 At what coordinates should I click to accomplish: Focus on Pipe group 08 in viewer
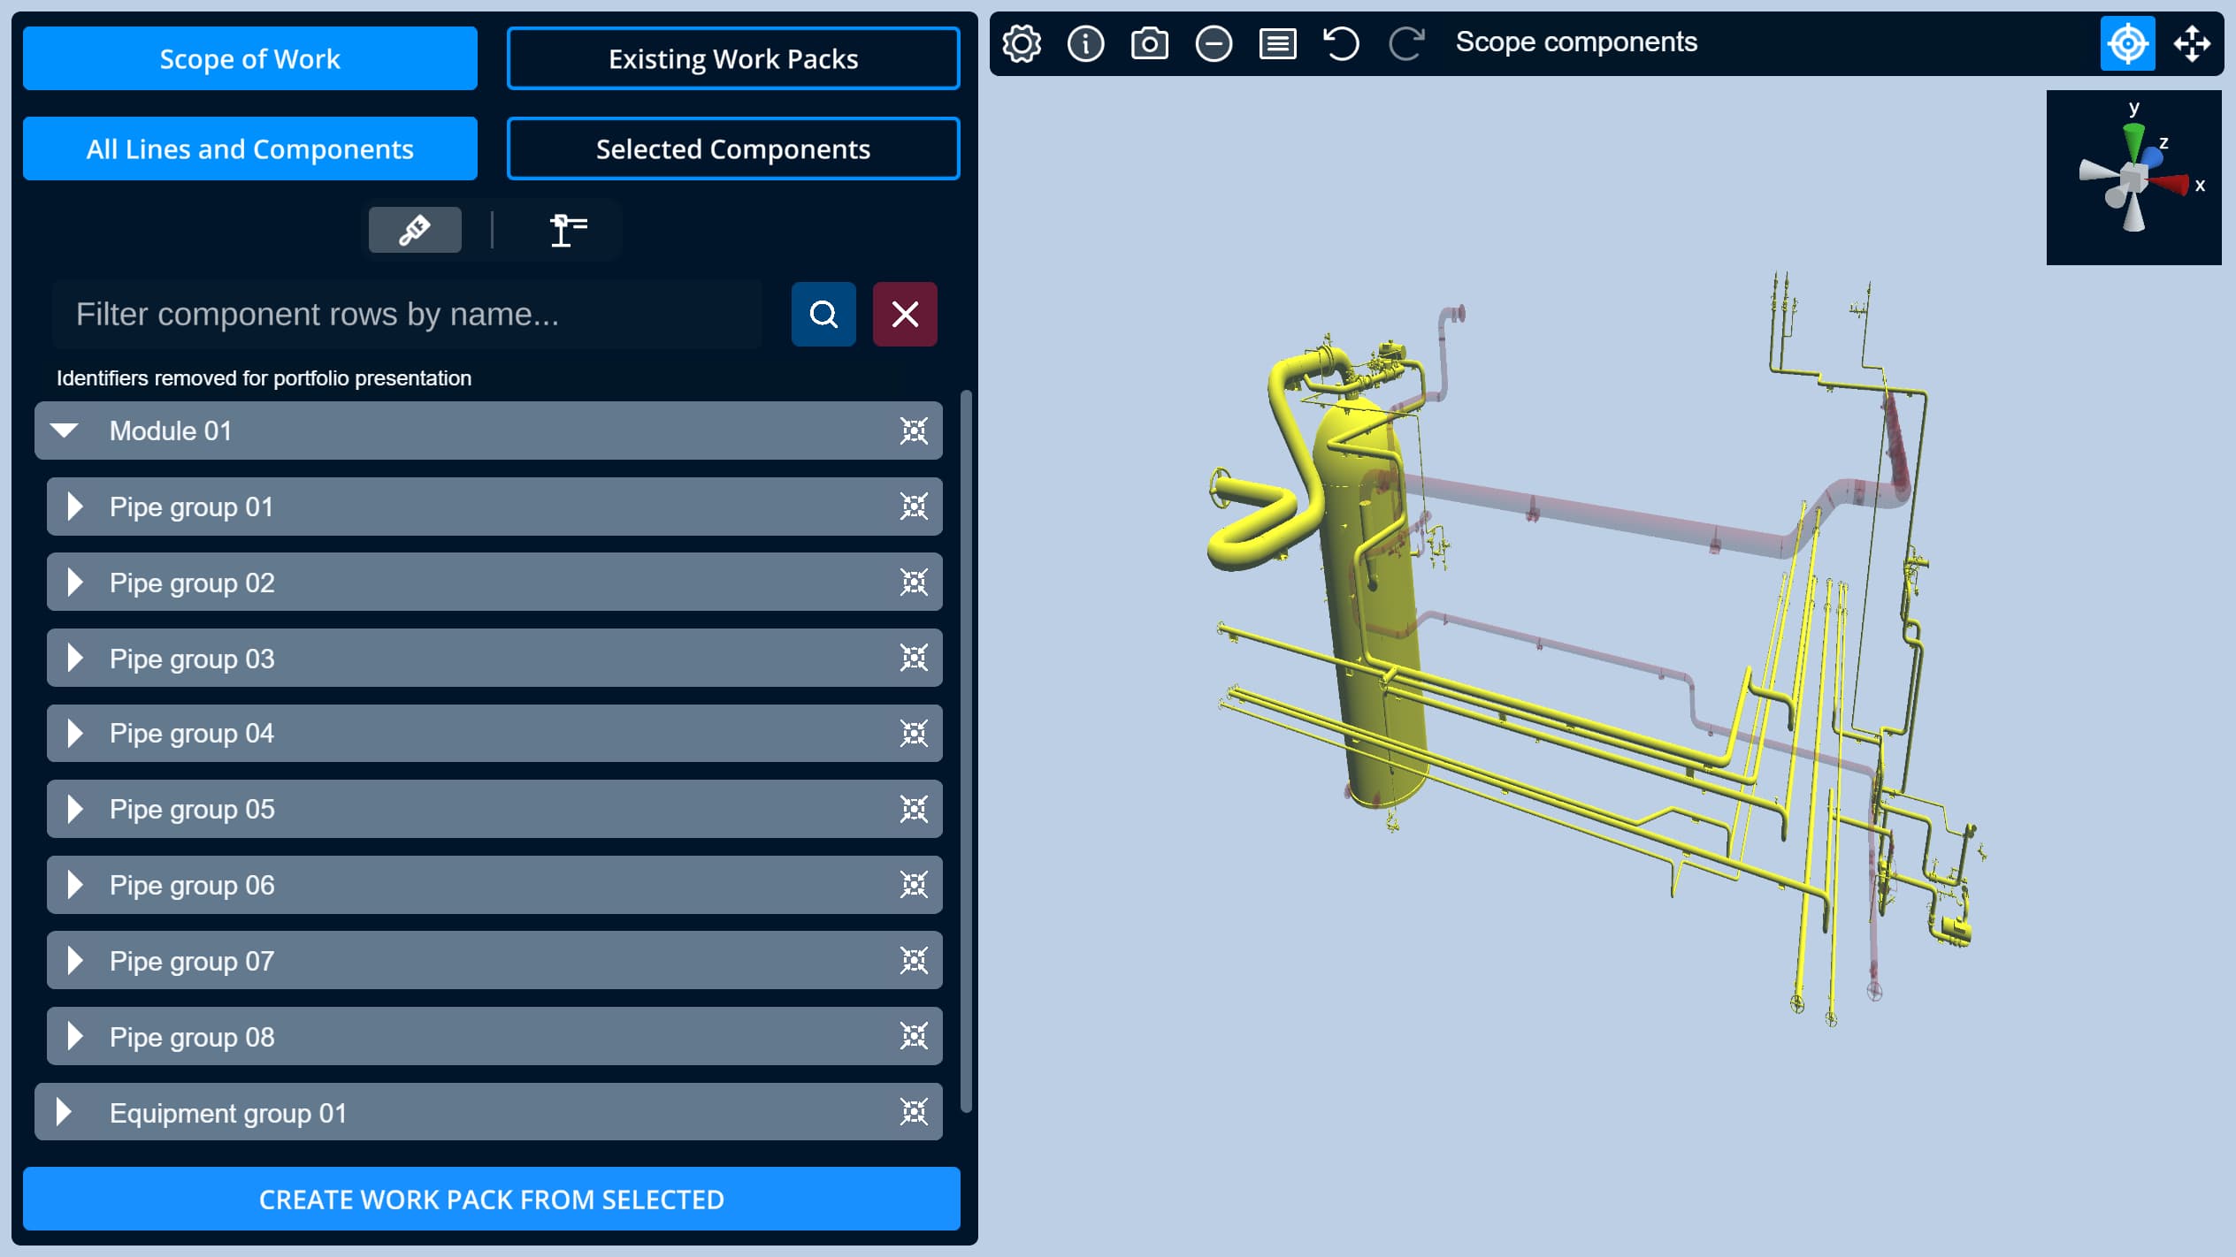[x=914, y=1036]
